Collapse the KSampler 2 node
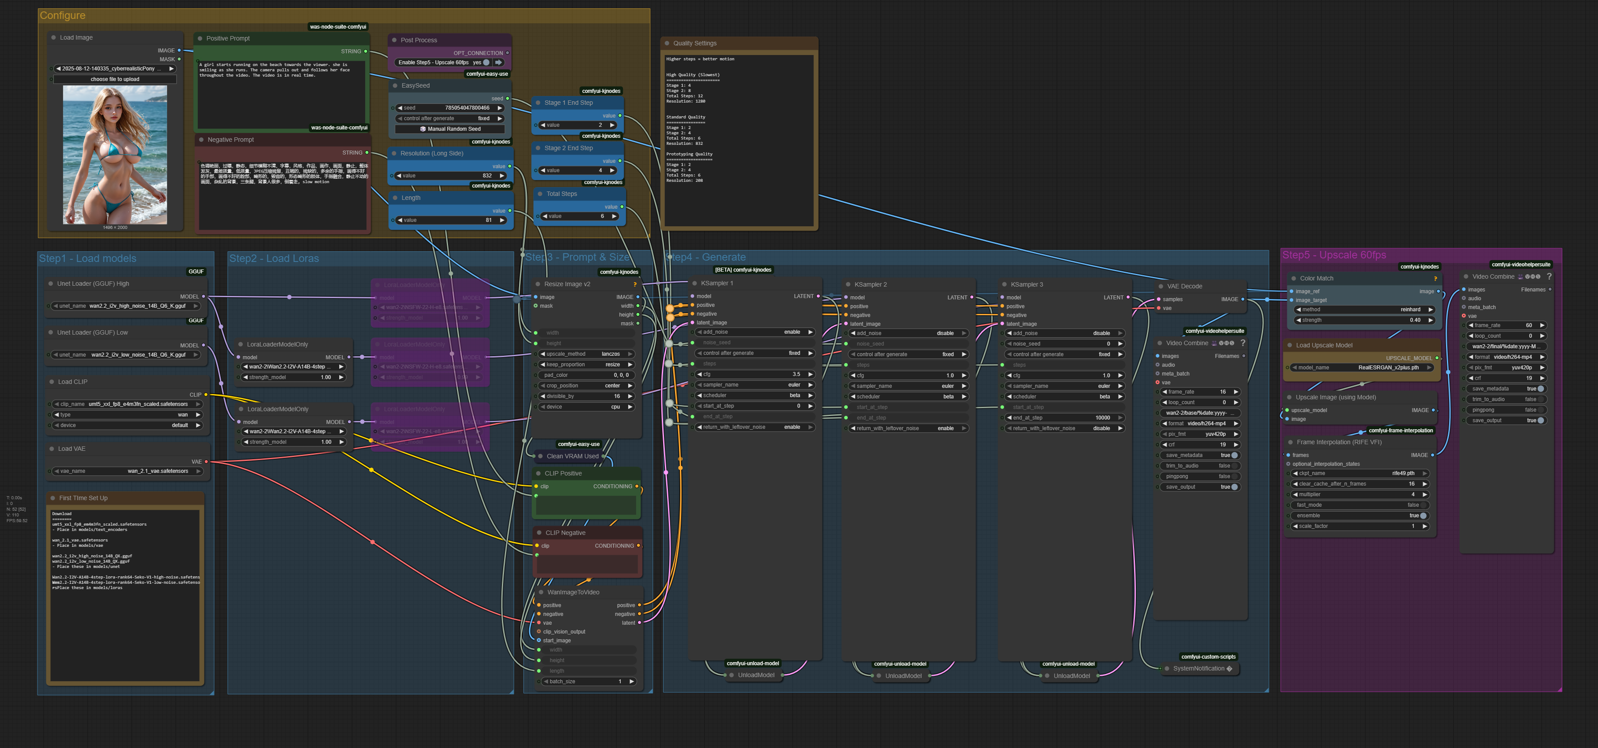This screenshot has height=748, width=1598. 848,284
